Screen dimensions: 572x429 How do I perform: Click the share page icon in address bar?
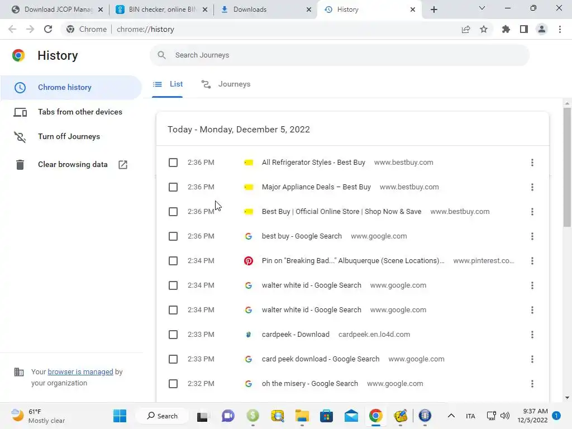pos(466,29)
